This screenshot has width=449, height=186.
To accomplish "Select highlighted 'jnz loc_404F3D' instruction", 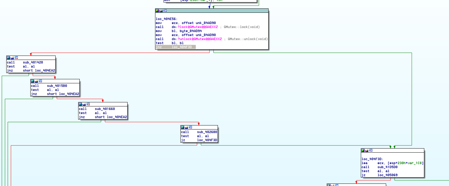I will pos(176,47).
